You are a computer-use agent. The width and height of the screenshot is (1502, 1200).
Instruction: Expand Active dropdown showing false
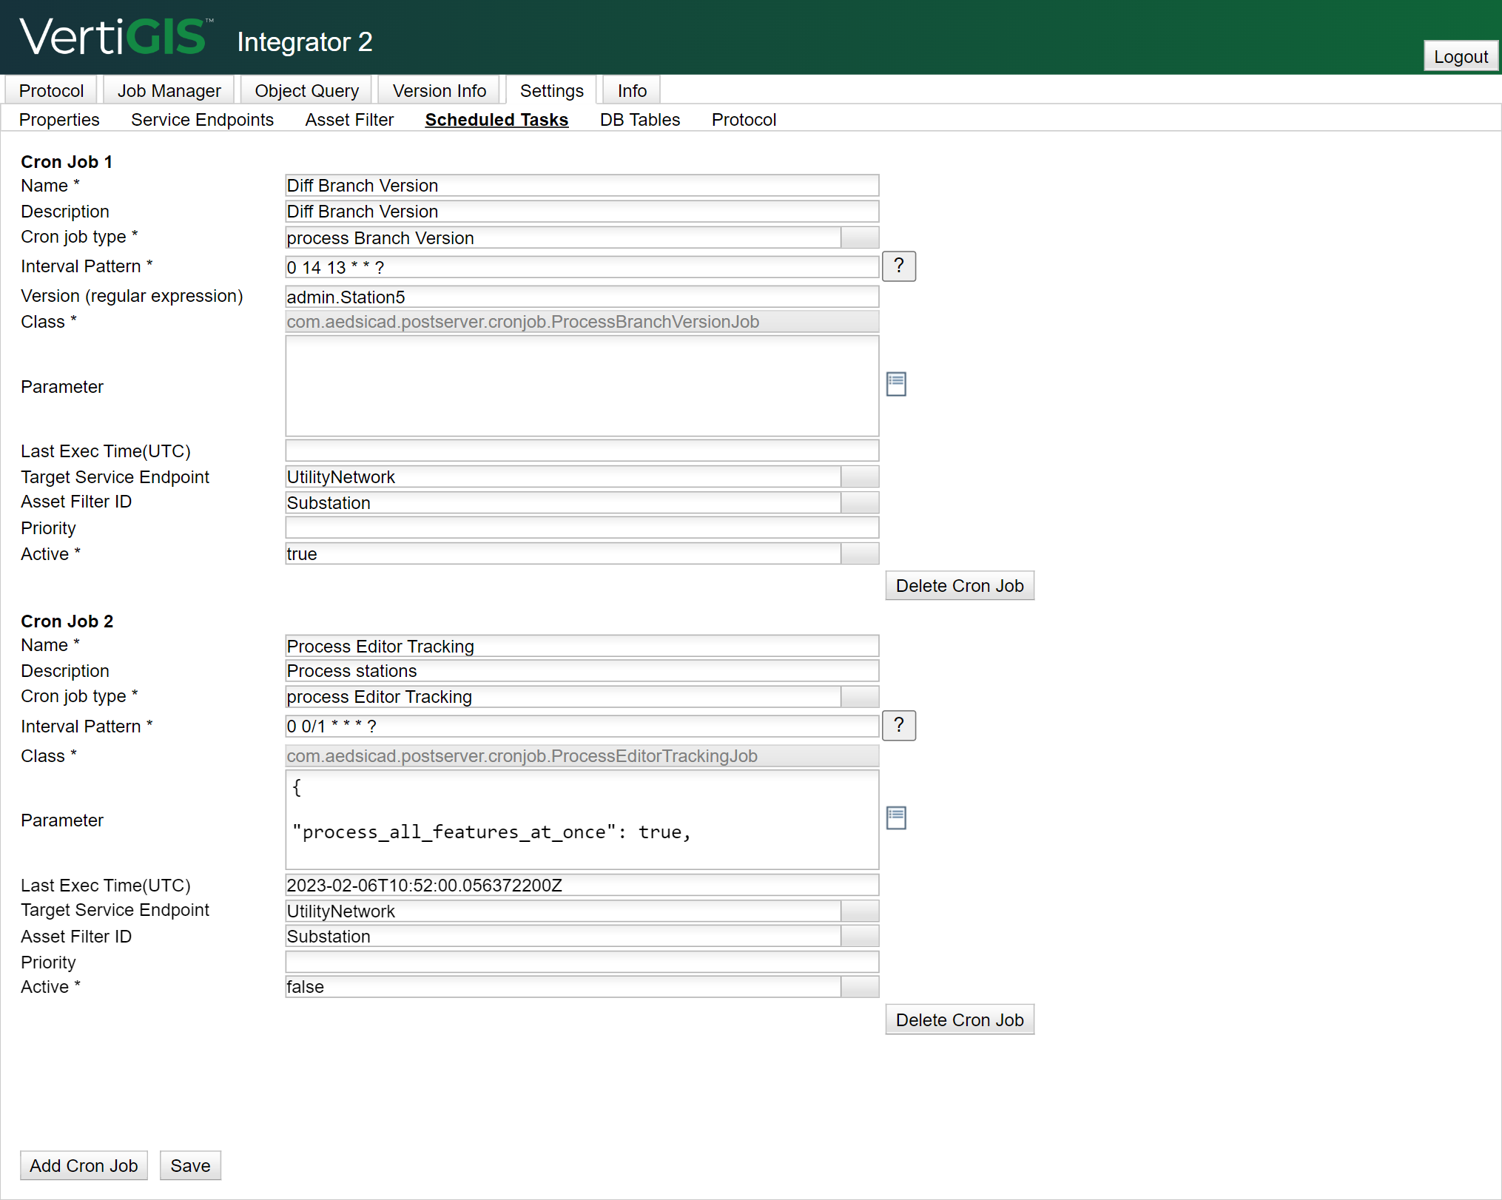[x=860, y=986]
